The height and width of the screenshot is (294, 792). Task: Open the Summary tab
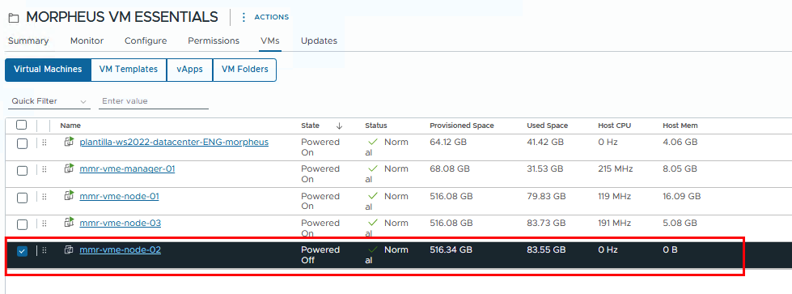coord(28,40)
